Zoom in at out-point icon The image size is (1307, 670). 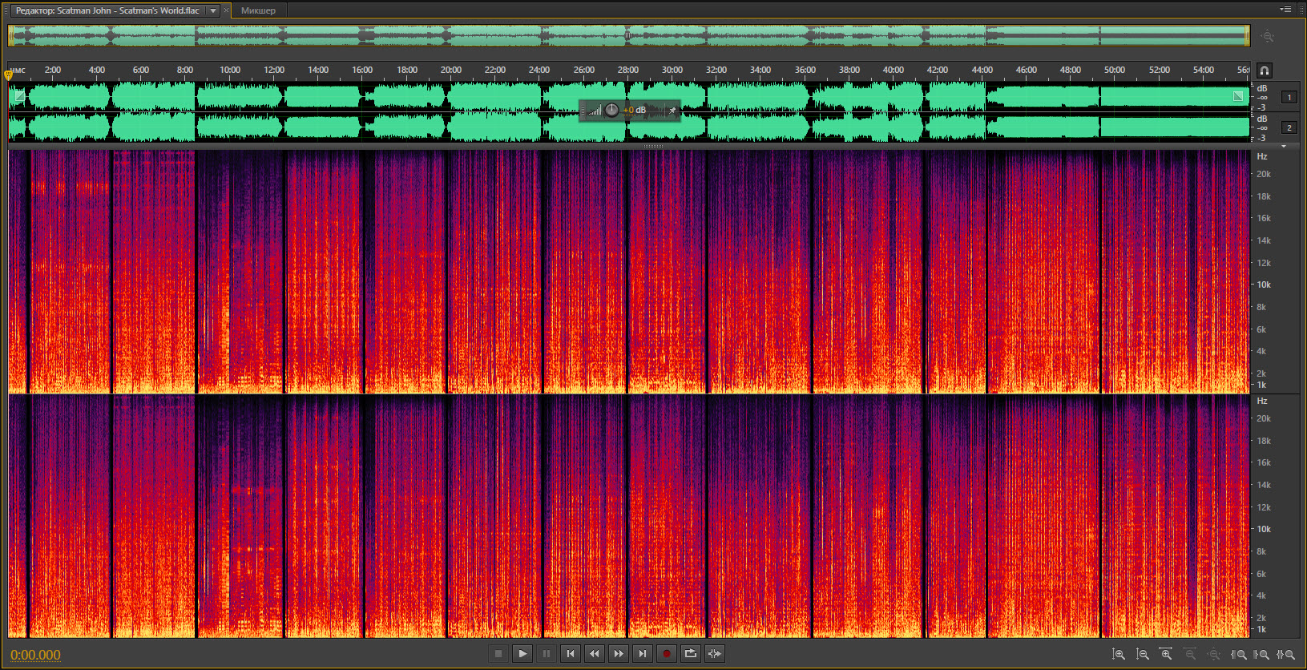1261,655
